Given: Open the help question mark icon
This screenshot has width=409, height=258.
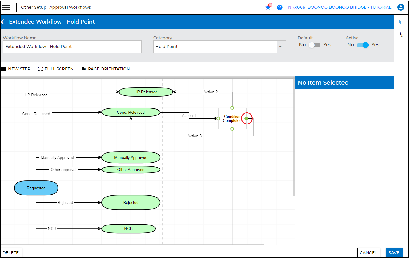Looking at the screenshot, I should coord(280,7).
